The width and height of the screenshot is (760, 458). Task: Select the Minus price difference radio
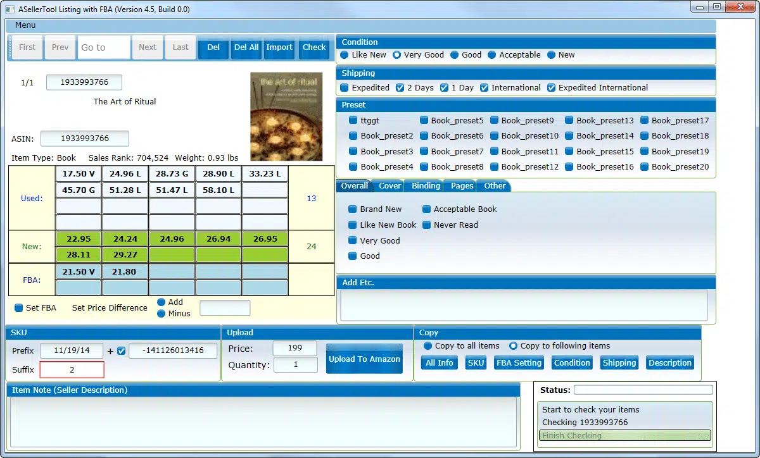pyautogui.click(x=161, y=314)
